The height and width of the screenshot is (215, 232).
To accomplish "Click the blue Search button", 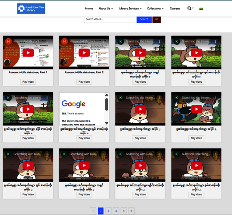I will pyautogui.click(x=144, y=19).
